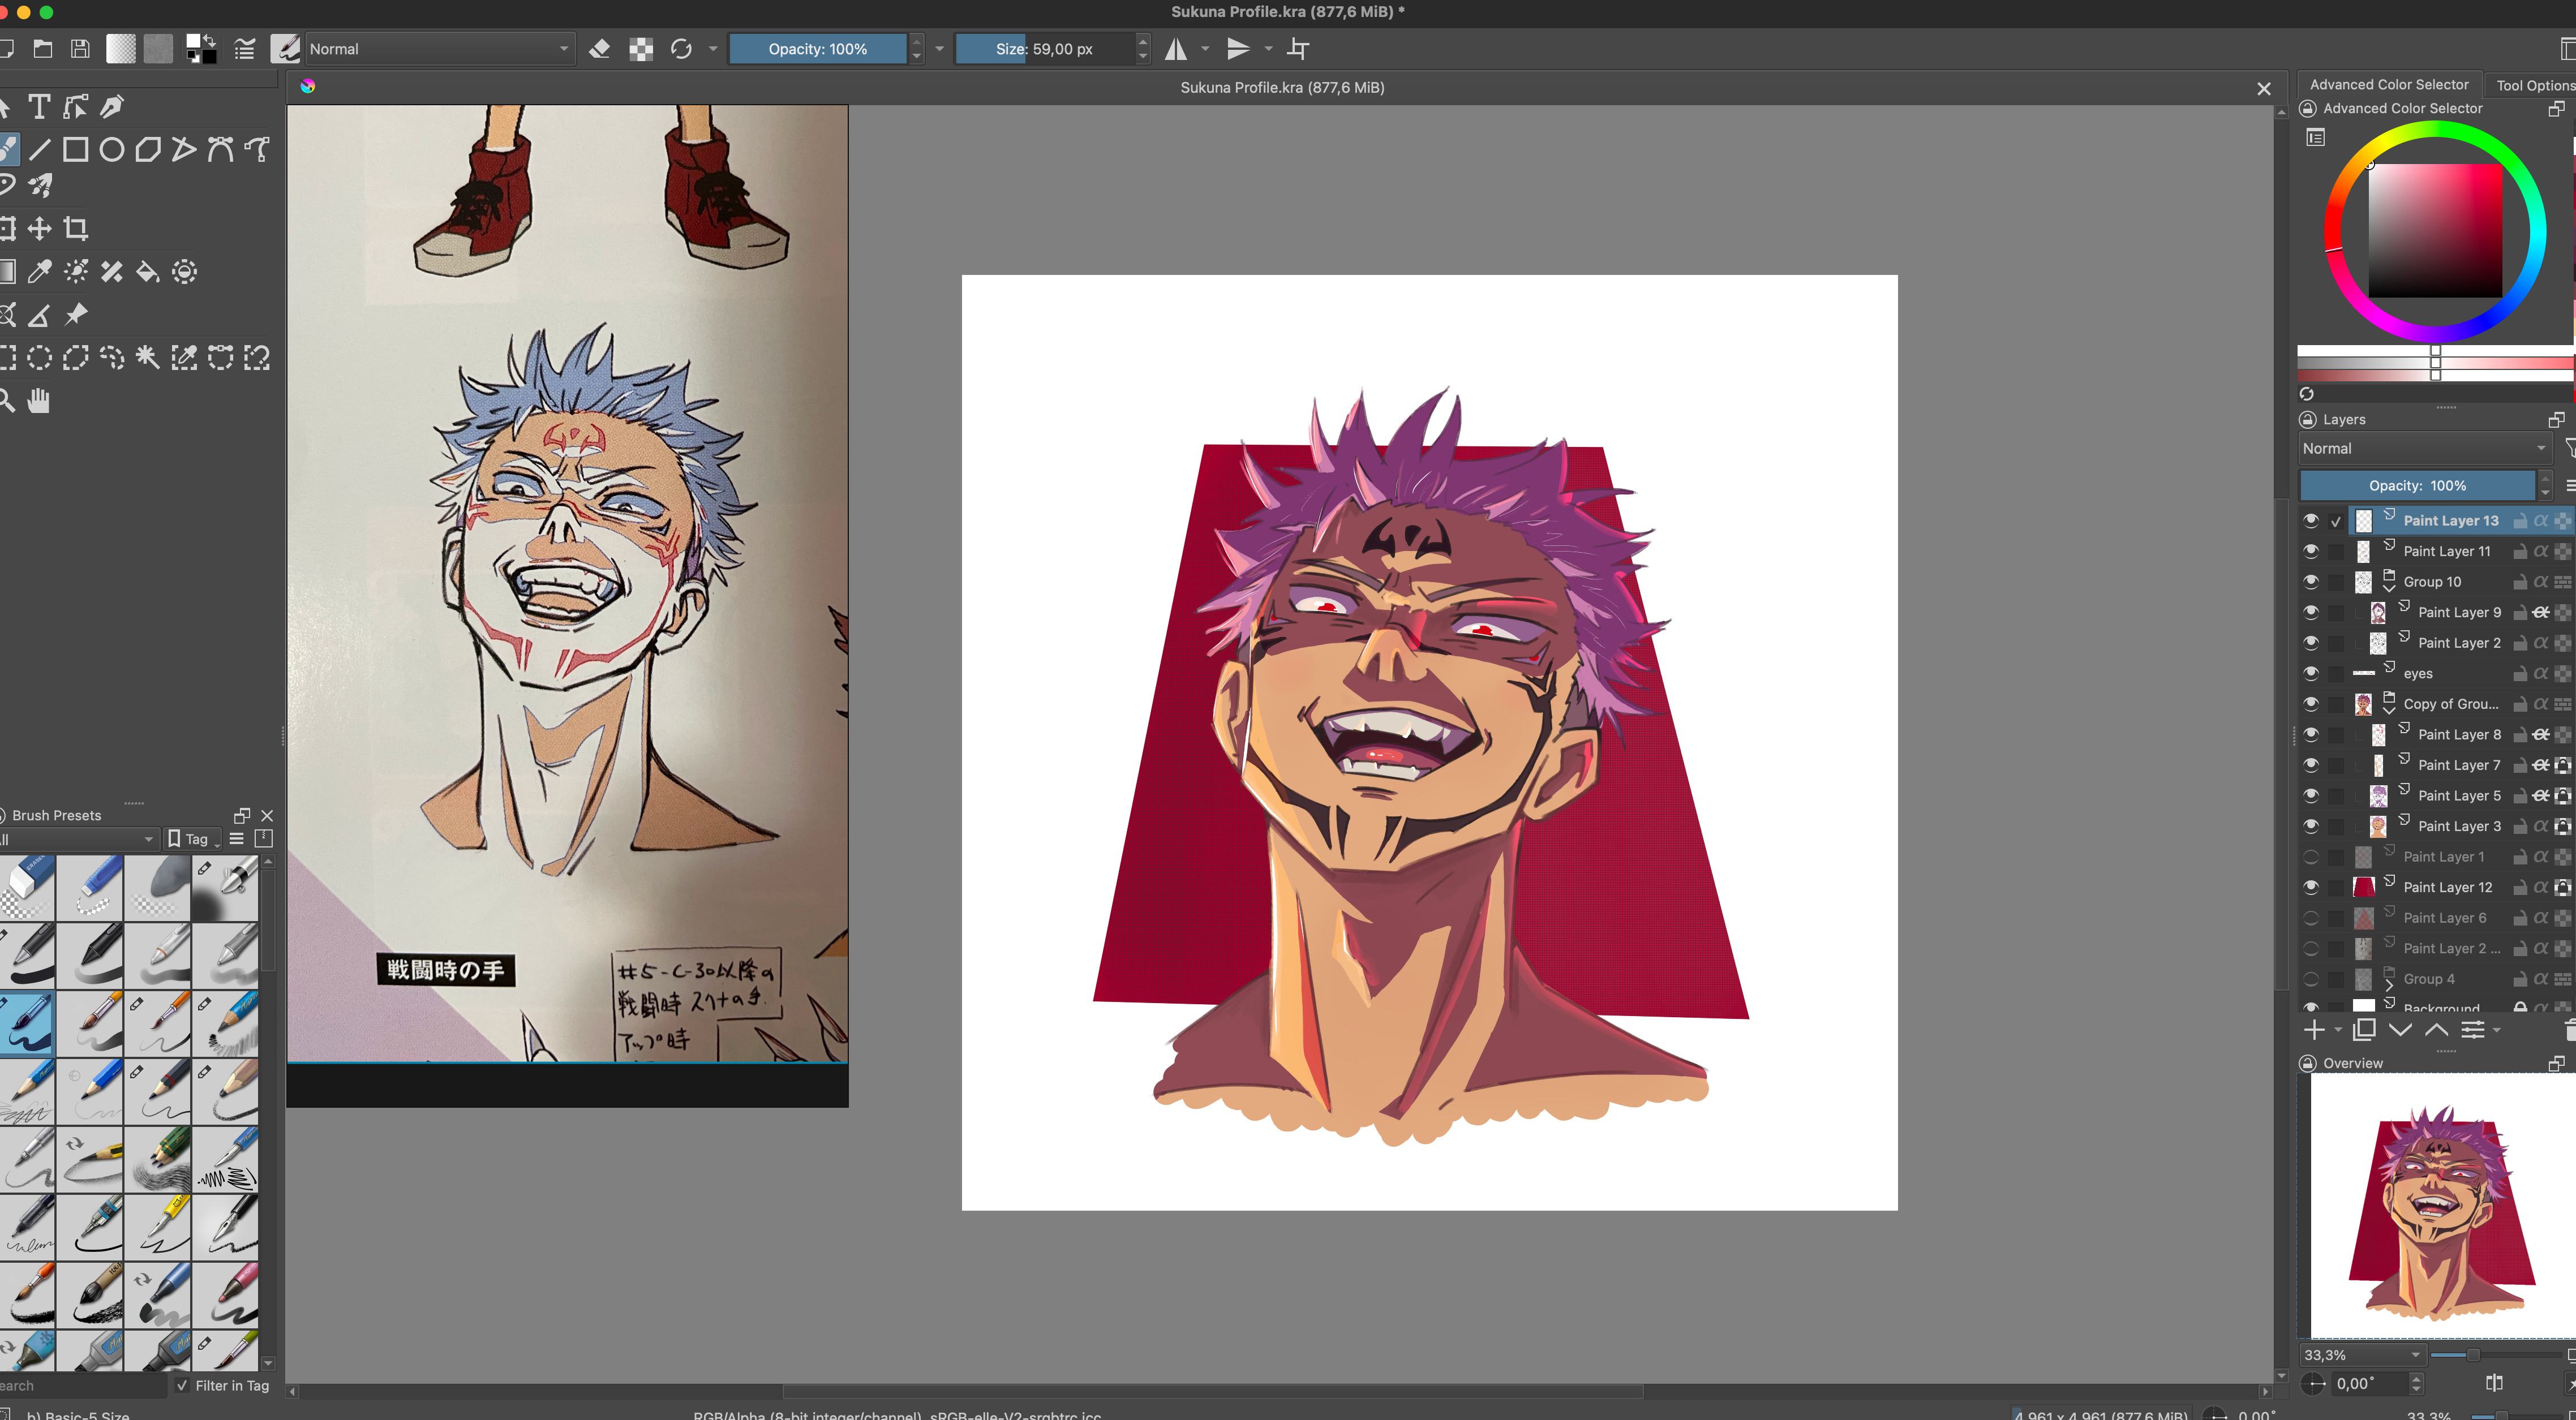Select the Contiguous Selection wand tool

(x=148, y=358)
